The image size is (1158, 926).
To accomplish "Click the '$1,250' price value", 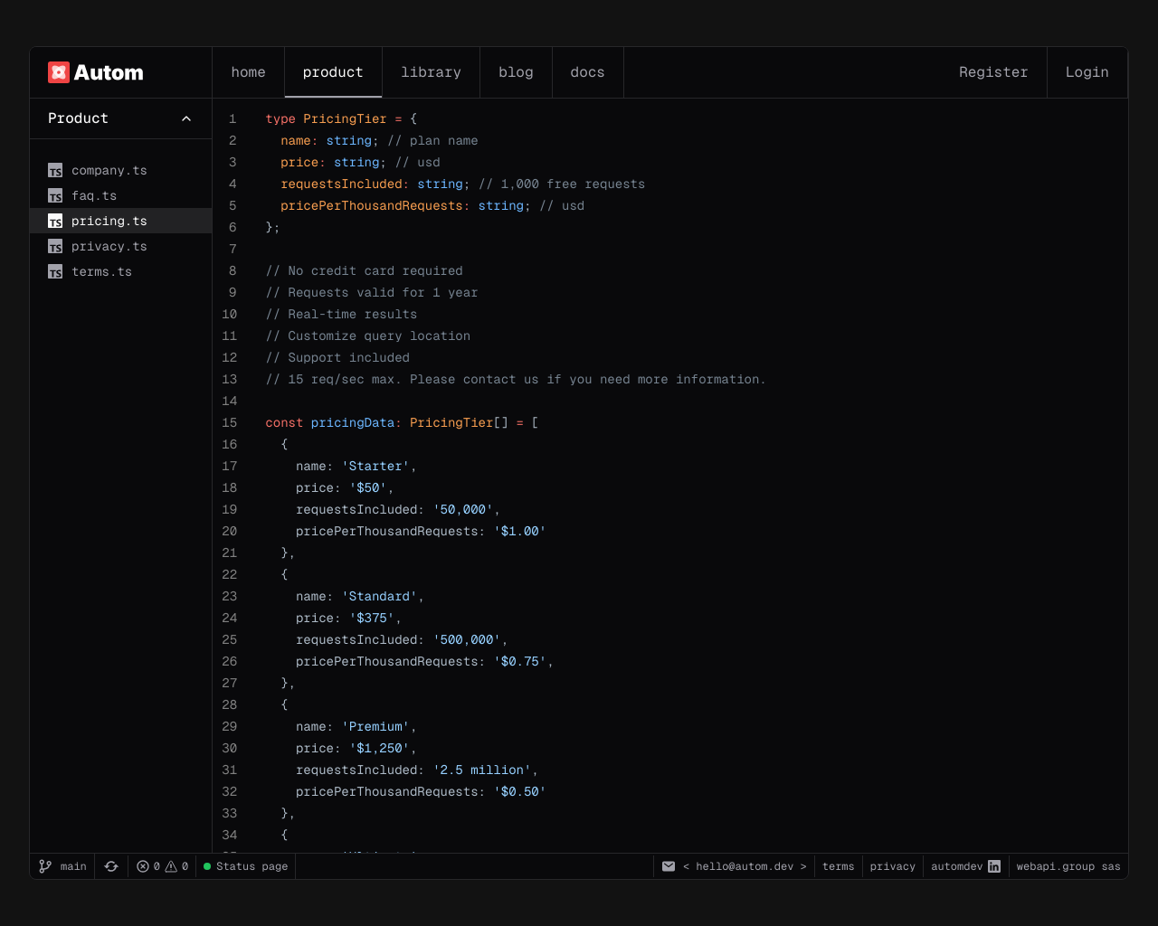I will (x=379, y=748).
